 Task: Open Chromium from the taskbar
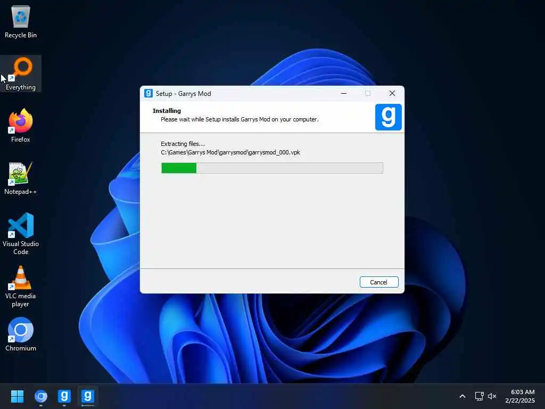41,396
